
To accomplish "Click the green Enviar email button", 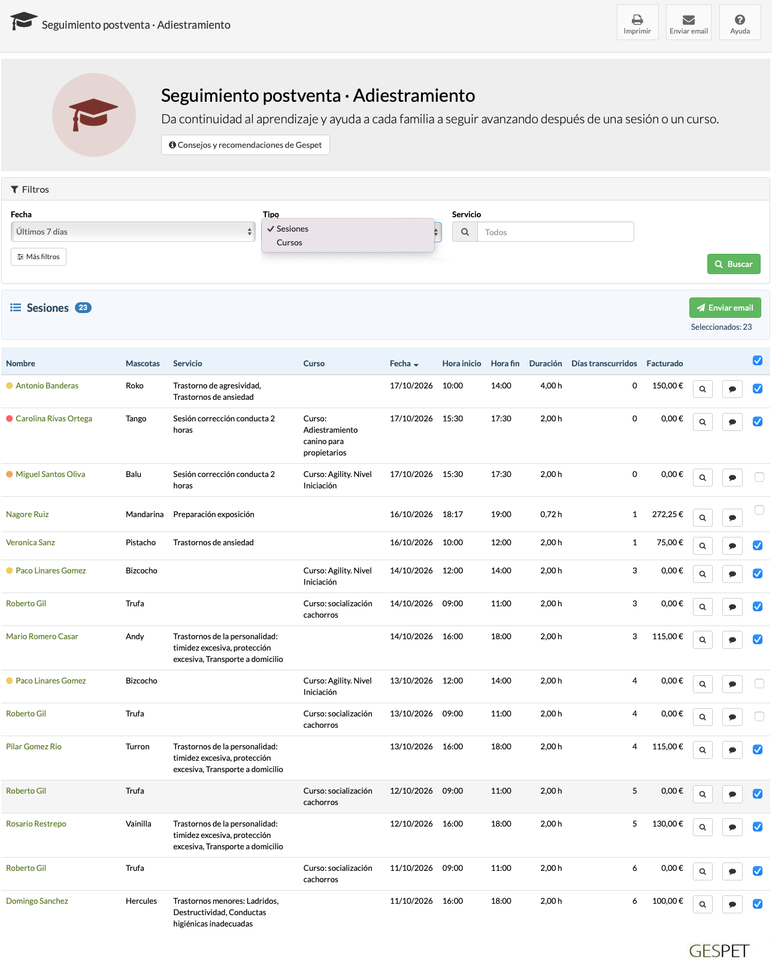I will [x=725, y=308].
